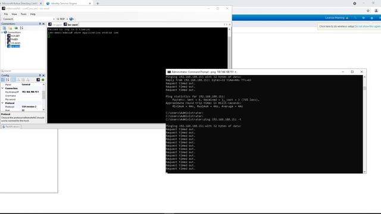
Task: Maximize the Command Prompt window
Action: pos(352,72)
